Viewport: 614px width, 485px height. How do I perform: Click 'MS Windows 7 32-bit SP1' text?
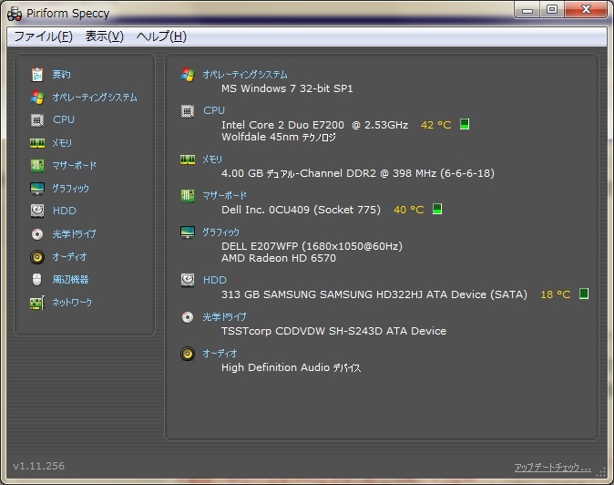pos(287,88)
